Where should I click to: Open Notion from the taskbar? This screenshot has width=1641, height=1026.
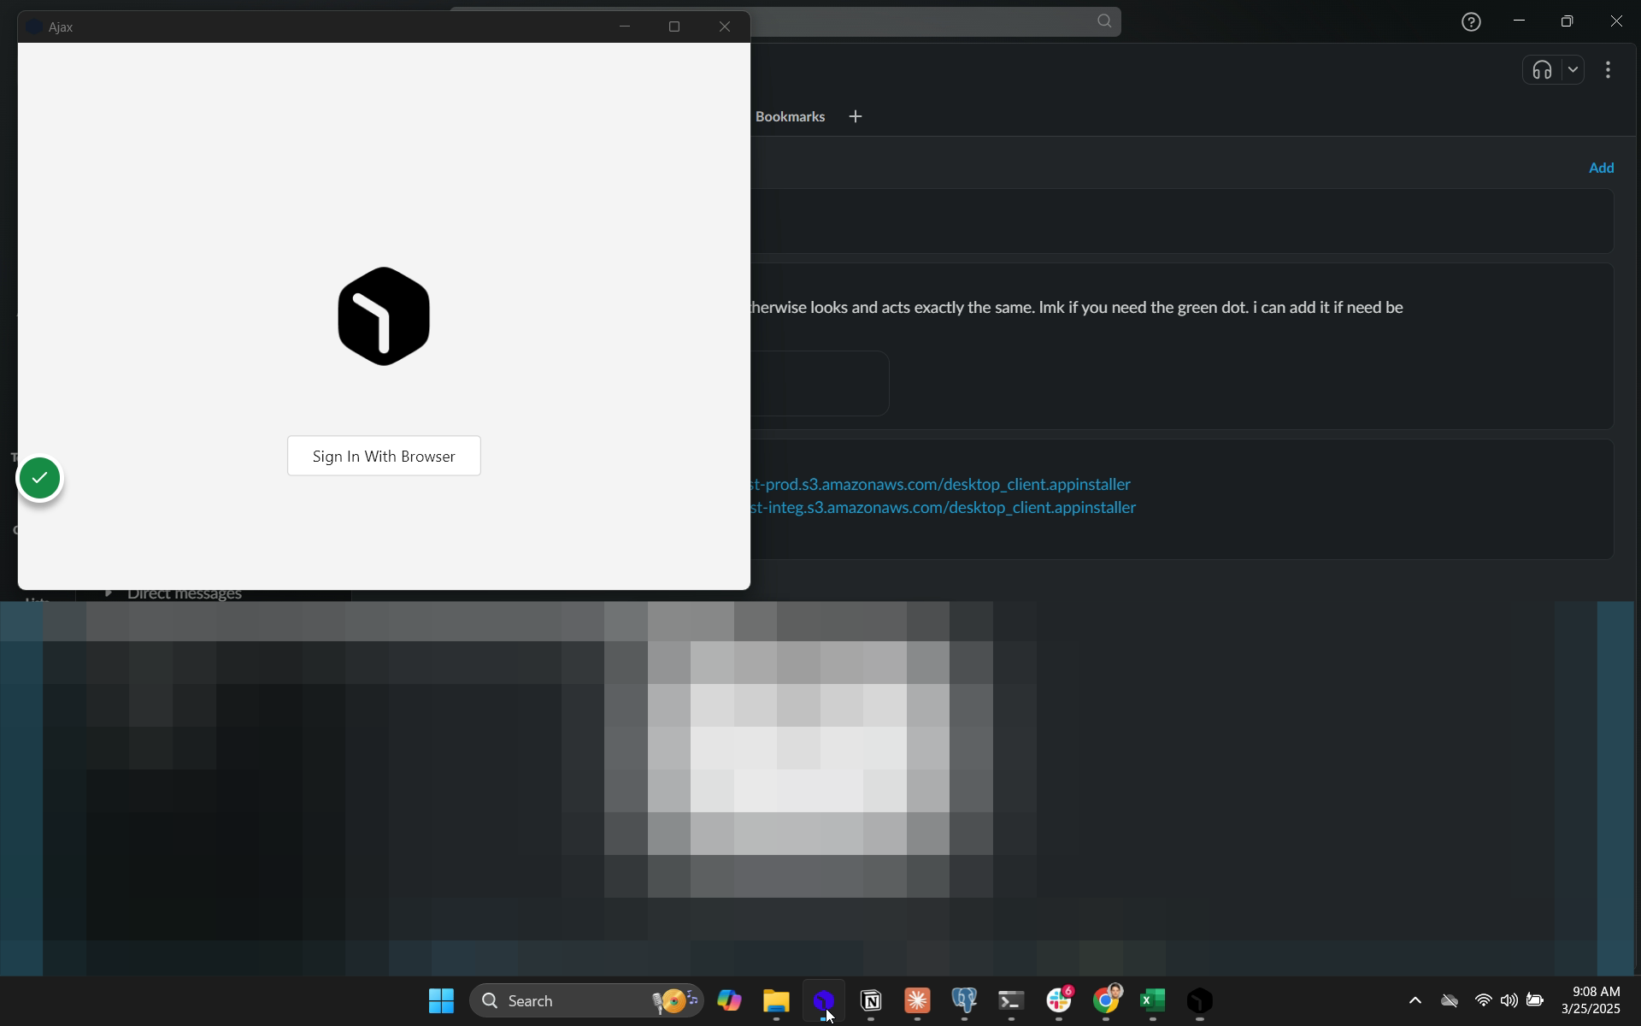pyautogui.click(x=870, y=1000)
